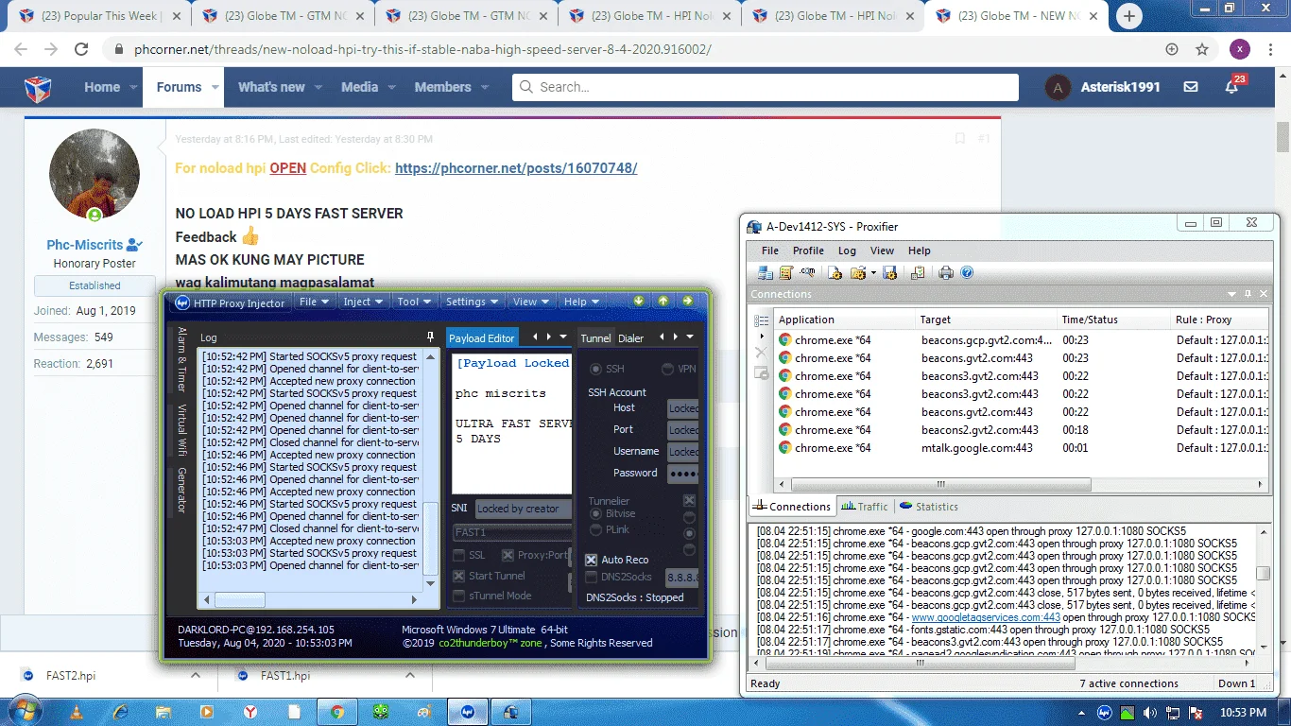Open the Generator side tab
Viewport: 1291px width, 726px height.
pos(182,490)
